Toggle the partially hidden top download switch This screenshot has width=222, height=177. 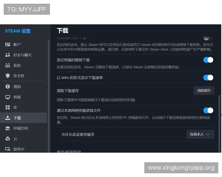(x=208, y=38)
